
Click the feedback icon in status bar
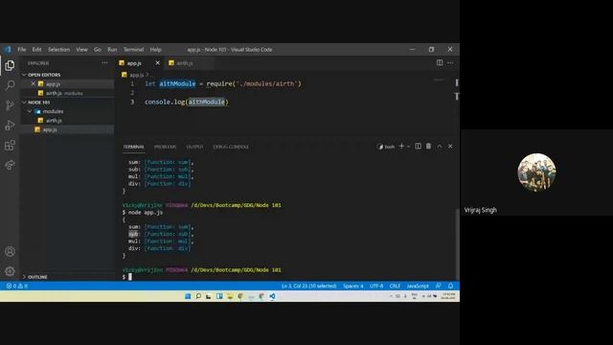click(439, 286)
